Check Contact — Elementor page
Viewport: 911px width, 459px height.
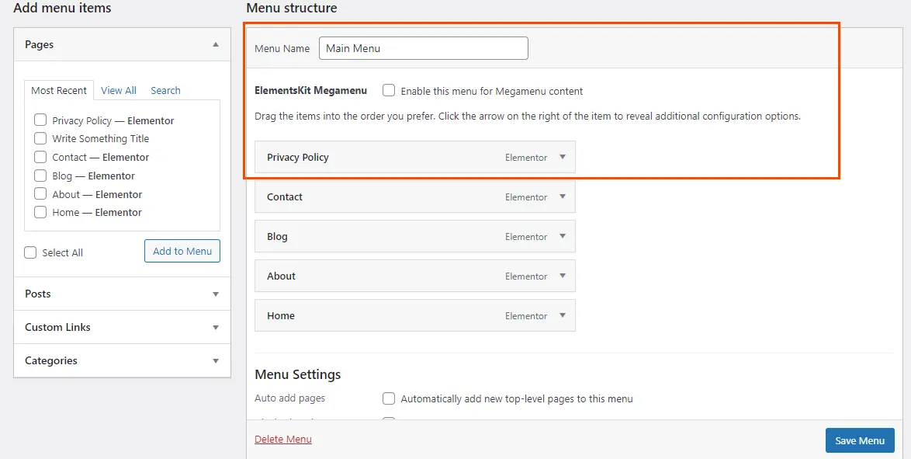(x=40, y=157)
